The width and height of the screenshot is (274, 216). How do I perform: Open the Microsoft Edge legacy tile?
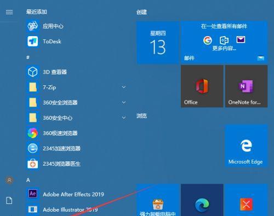click(246, 146)
